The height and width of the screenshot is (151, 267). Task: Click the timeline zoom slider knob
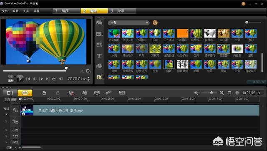point(212,93)
